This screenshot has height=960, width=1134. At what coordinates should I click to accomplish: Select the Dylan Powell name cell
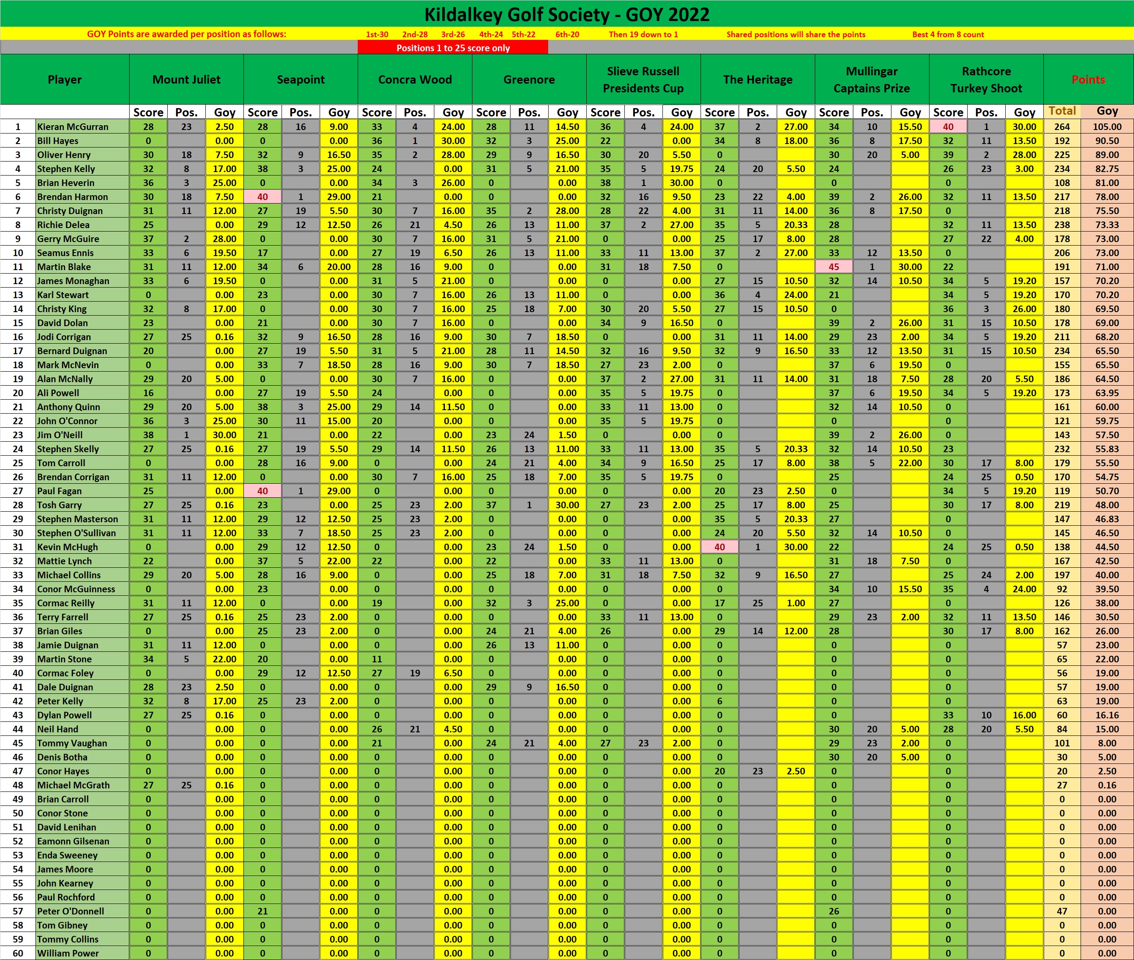pos(82,716)
